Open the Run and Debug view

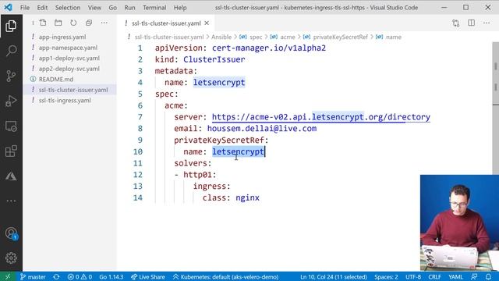(11, 101)
